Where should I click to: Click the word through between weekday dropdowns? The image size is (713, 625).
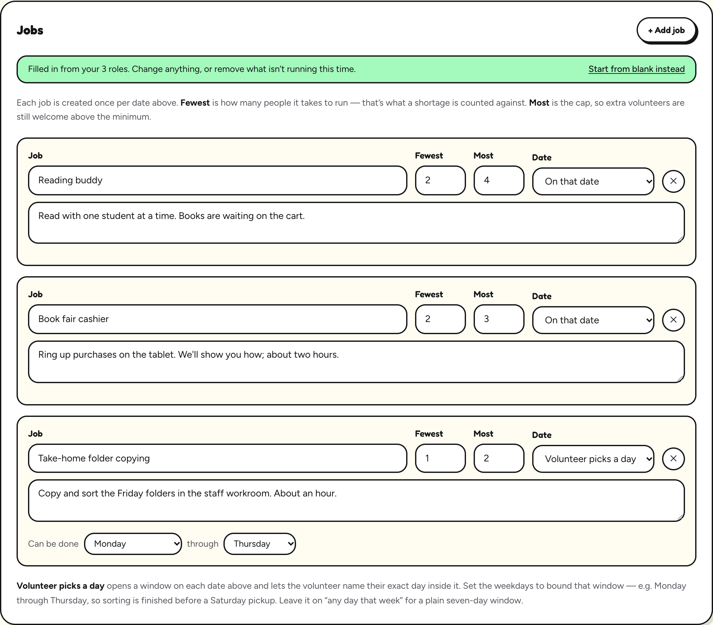[203, 544]
